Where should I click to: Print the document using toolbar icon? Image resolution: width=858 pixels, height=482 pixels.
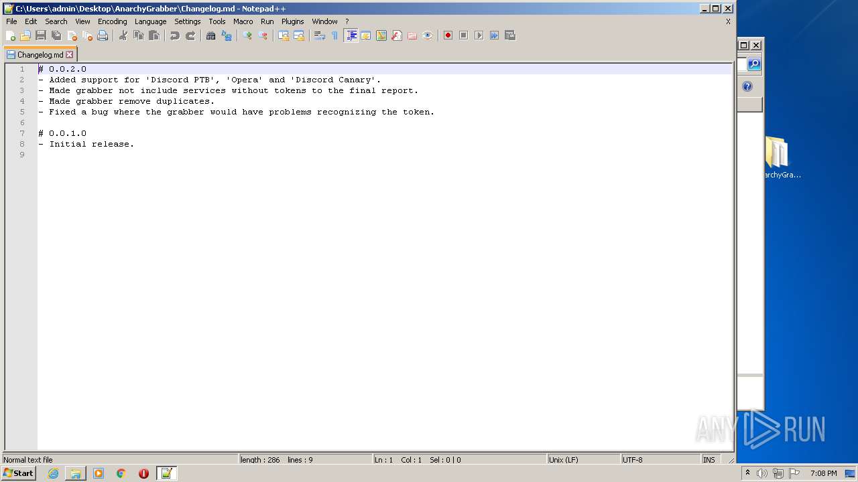point(103,35)
